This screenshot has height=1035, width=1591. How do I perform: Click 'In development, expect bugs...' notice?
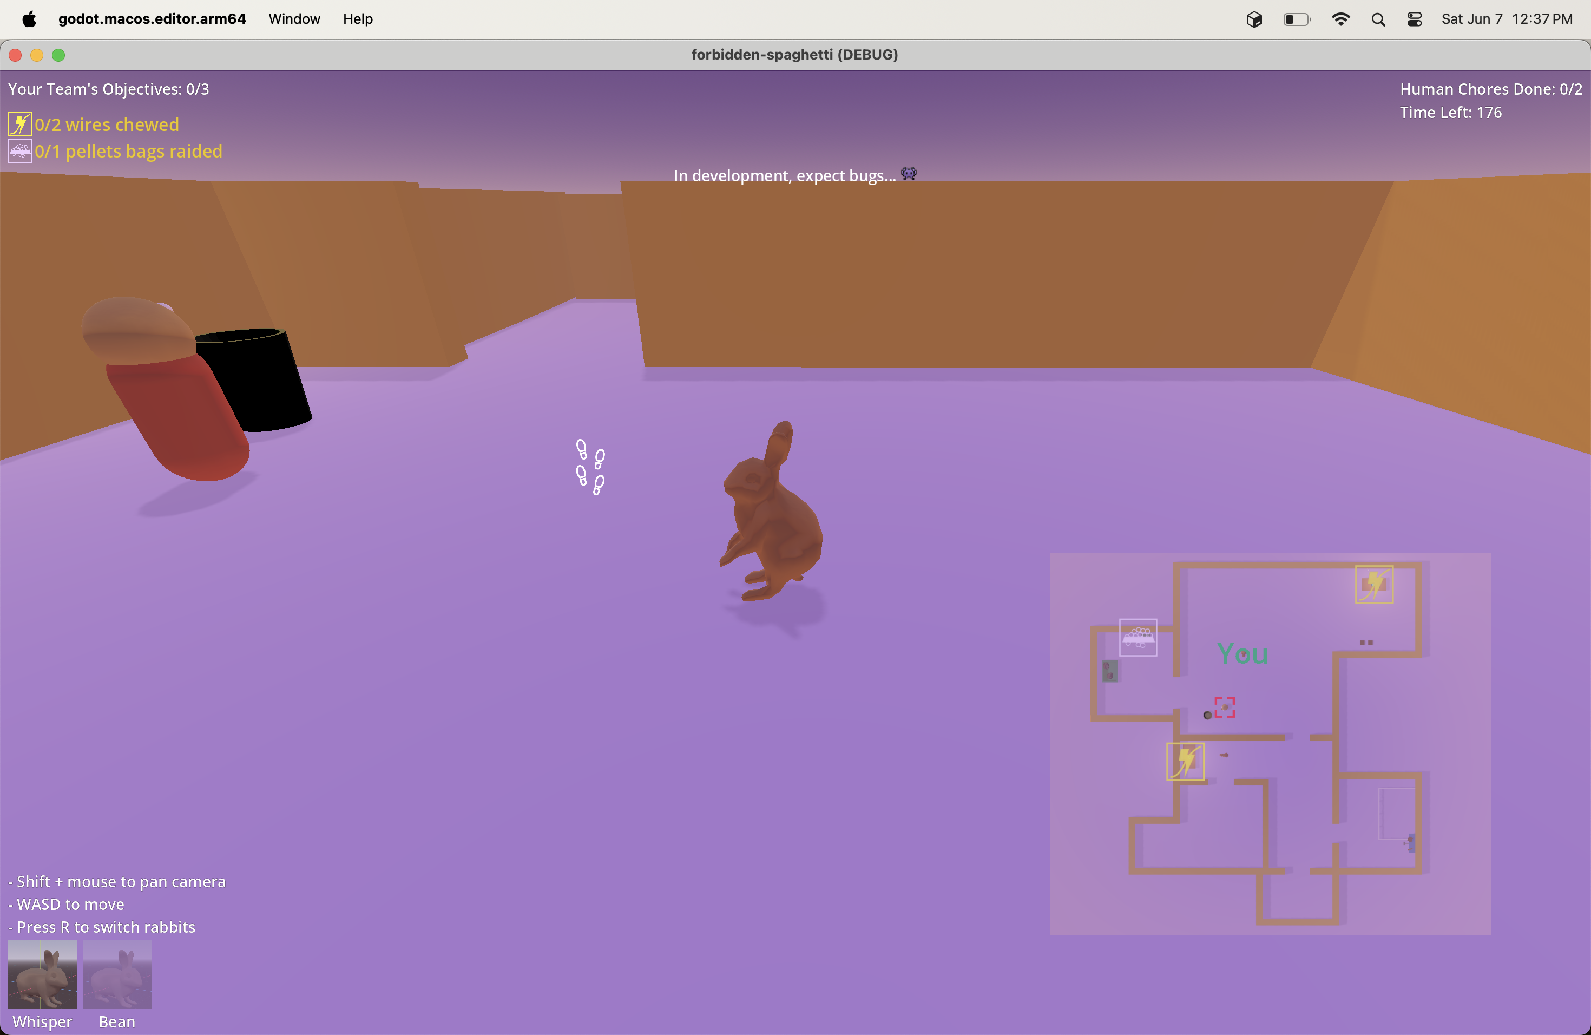click(x=785, y=175)
